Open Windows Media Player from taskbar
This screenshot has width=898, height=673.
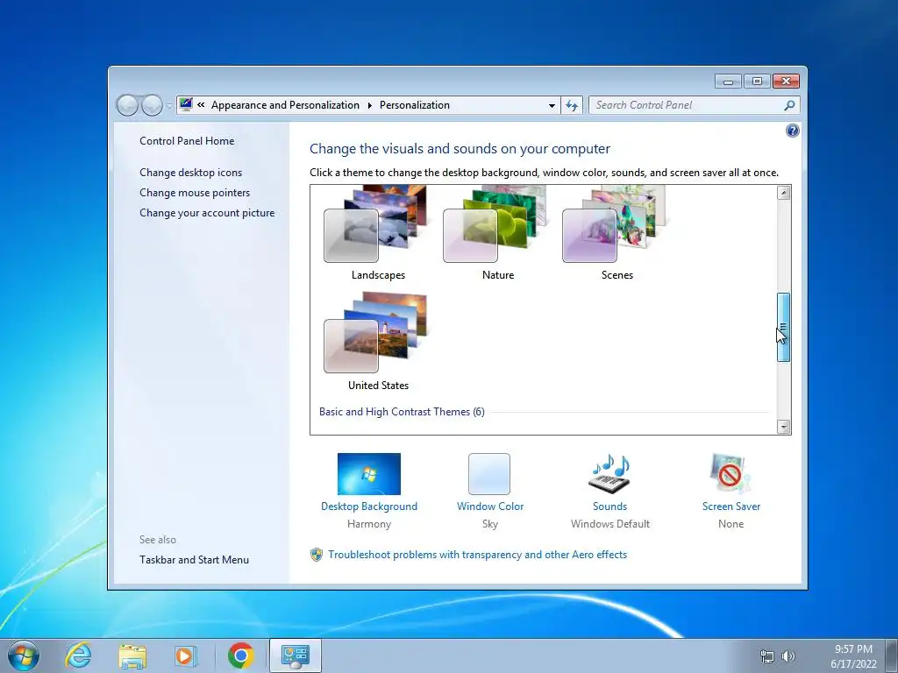(185, 655)
